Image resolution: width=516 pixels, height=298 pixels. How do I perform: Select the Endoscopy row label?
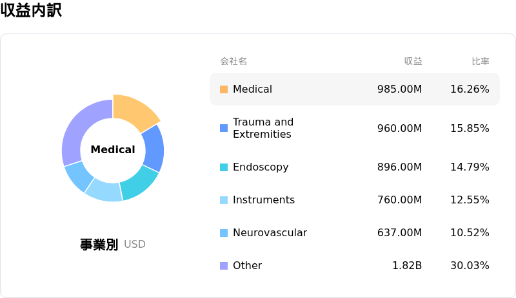click(261, 167)
